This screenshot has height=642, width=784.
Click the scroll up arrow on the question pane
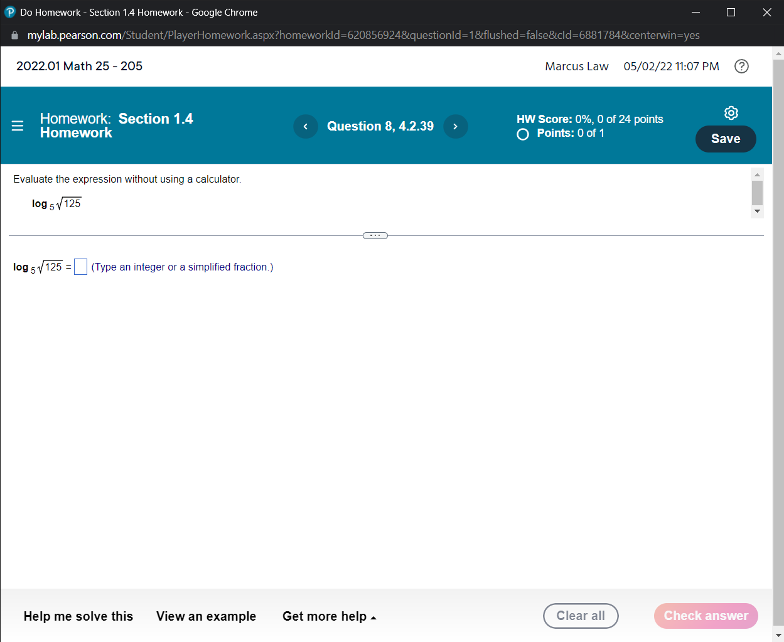[757, 174]
